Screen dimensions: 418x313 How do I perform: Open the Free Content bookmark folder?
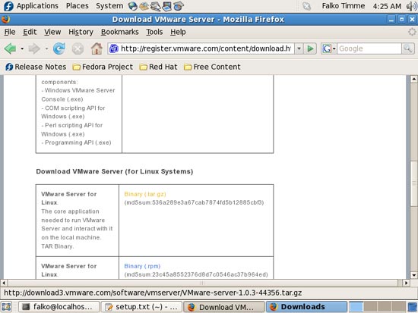tap(212, 67)
